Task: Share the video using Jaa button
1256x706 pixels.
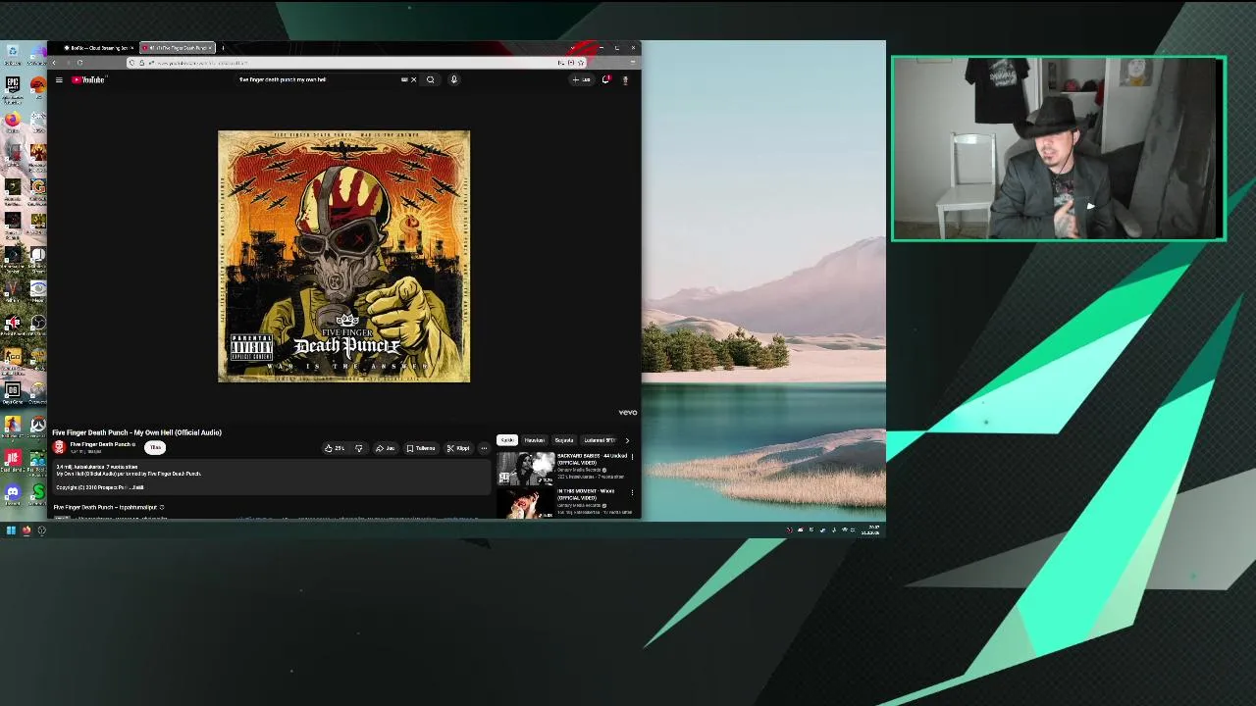Action: tap(386, 448)
